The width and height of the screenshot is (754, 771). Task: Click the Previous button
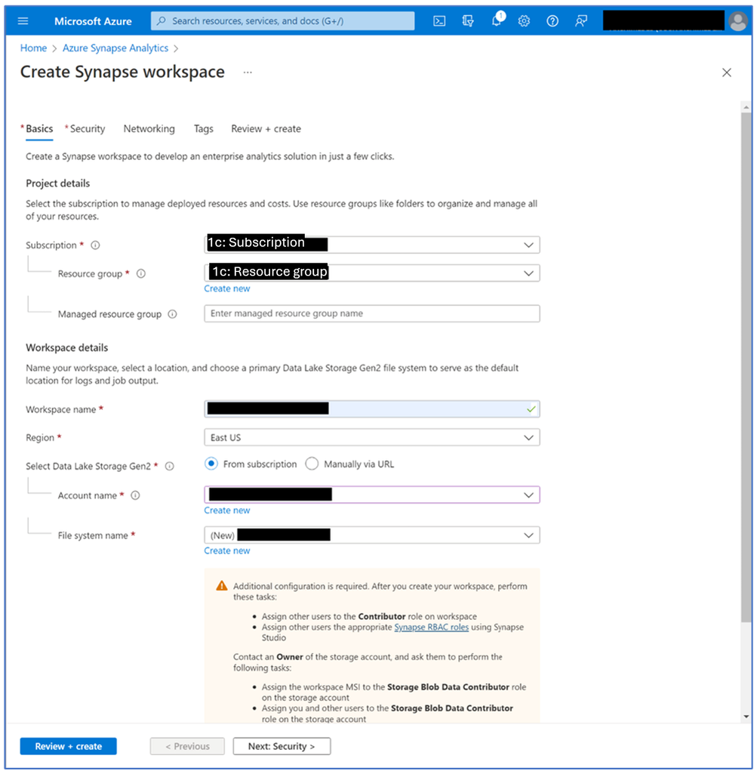pyautogui.click(x=187, y=746)
